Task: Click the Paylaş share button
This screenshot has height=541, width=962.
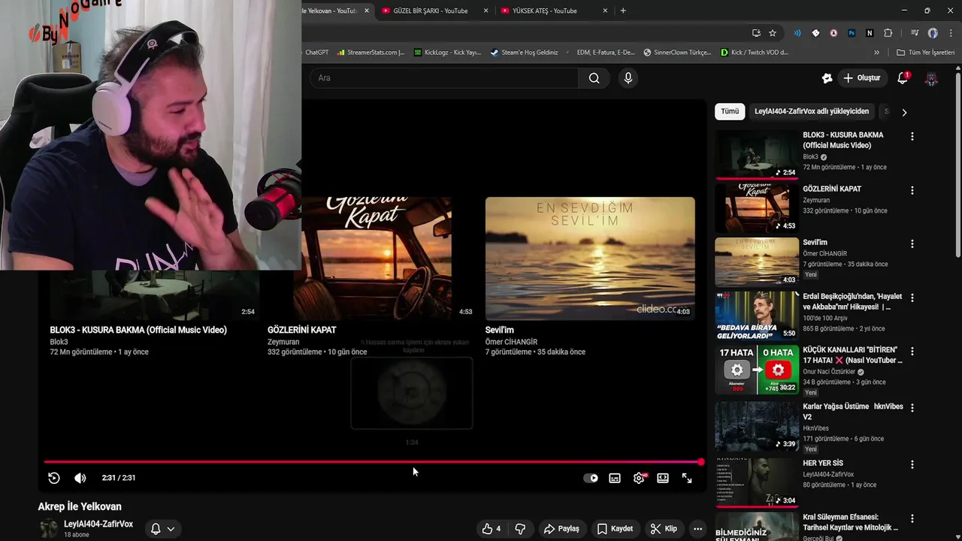Action: coord(561,528)
